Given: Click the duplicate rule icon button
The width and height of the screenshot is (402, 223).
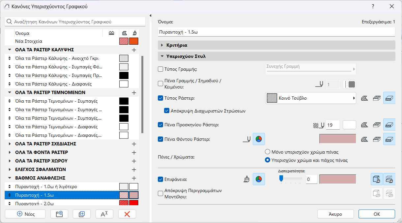Looking at the screenshot, I should (82, 214).
